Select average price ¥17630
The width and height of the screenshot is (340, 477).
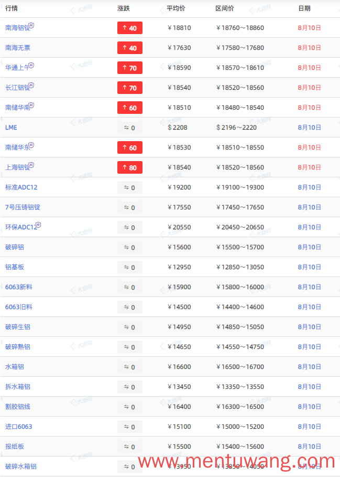click(x=179, y=48)
